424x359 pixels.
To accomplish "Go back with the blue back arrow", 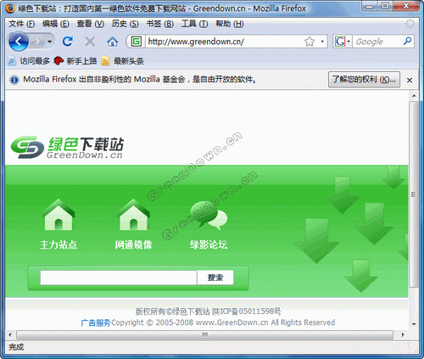I will click(x=19, y=42).
